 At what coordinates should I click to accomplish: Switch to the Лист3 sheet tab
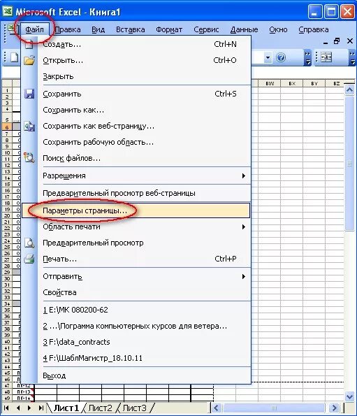coord(134,408)
